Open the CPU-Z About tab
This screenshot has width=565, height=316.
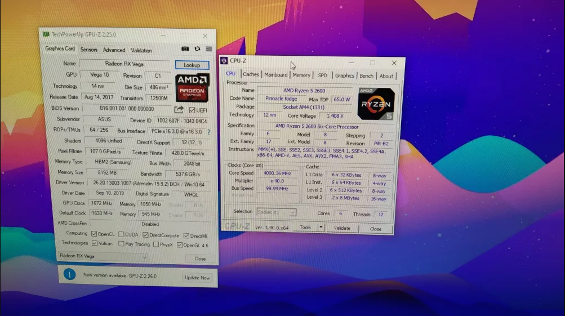click(x=386, y=76)
